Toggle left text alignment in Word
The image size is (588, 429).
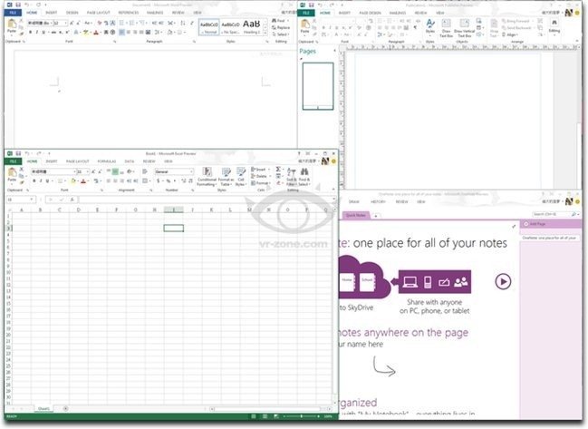122,33
